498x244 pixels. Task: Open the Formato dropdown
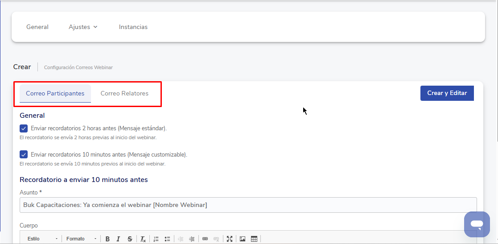(x=81, y=239)
